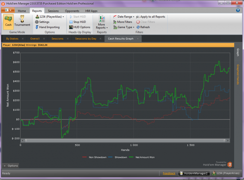
Task: Click the Start HUD button
Action: pos(78,17)
